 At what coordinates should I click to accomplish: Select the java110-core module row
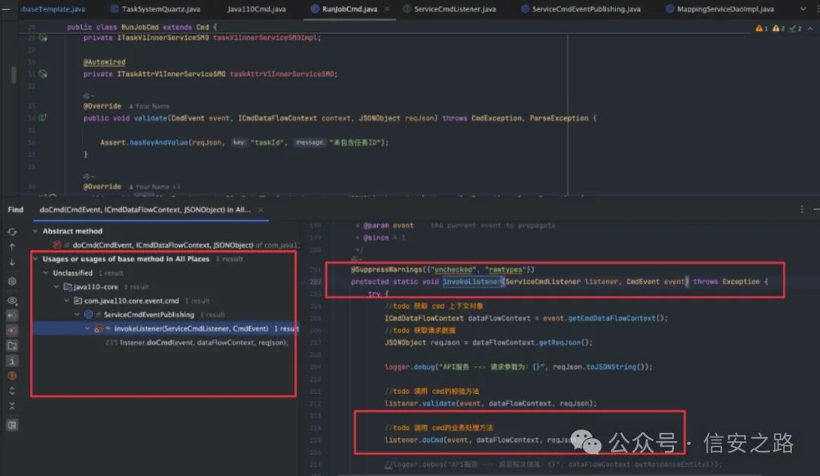click(x=166, y=287)
